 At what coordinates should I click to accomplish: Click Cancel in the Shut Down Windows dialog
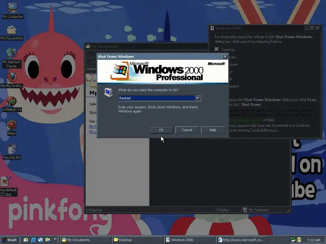click(x=187, y=130)
